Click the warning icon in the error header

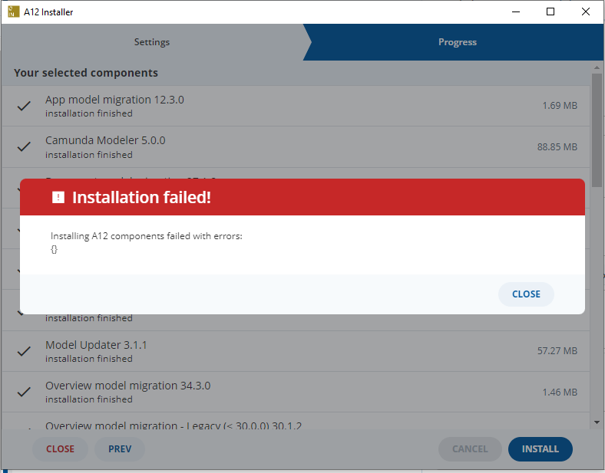pyautogui.click(x=58, y=197)
